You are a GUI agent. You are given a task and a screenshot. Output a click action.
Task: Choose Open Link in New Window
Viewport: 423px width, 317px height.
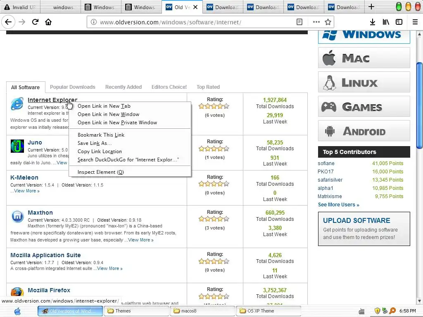(109, 114)
